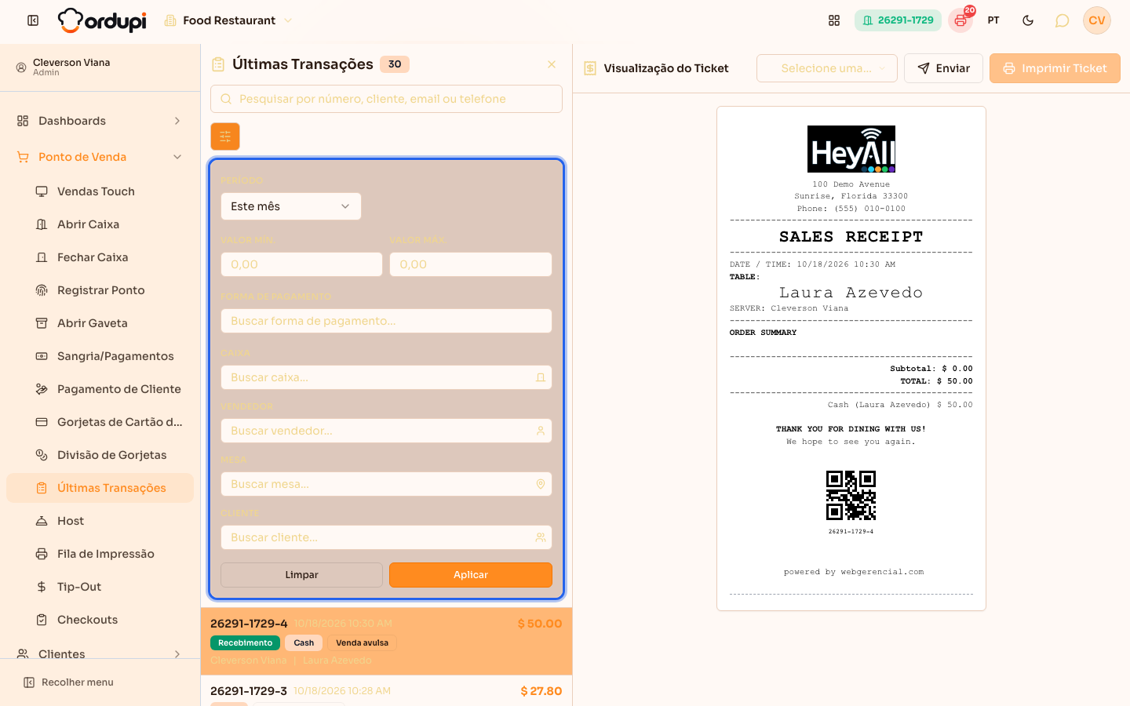The width and height of the screenshot is (1130, 706).
Task: Click the $ 27.80 amount
Action: coord(541,691)
